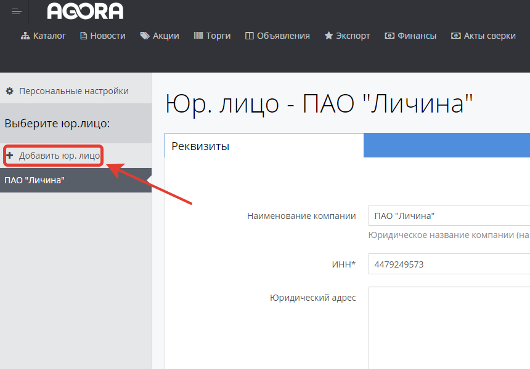Click the Новости document icon
530x369 pixels.
[x=83, y=36]
